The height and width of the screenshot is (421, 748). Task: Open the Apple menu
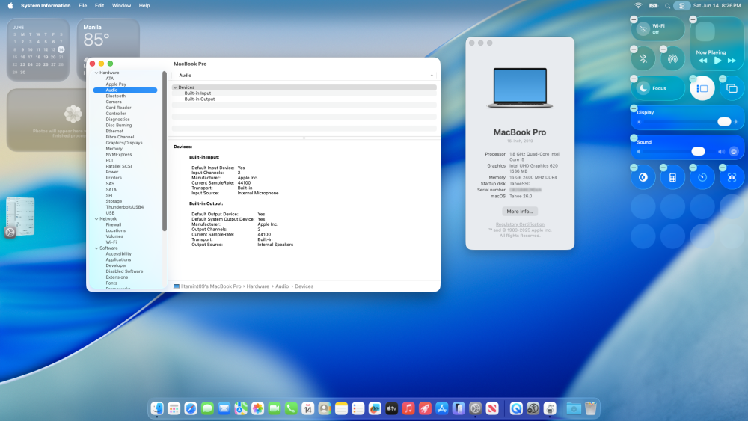tap(10, 6)
